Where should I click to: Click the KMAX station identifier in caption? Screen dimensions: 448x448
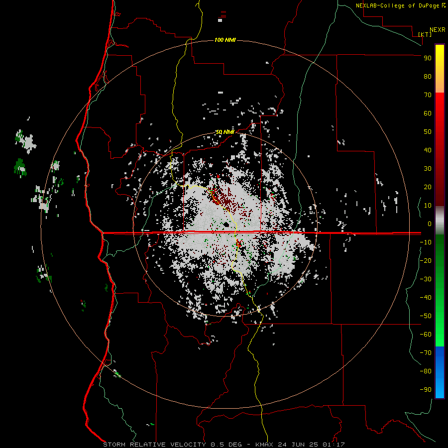pos(264,445)
